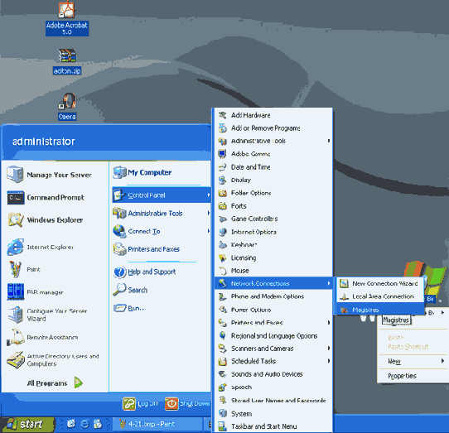The width and height of the screenshot is (449, 433).
Task: Click the Shut Down button
Action: (187, 403)
